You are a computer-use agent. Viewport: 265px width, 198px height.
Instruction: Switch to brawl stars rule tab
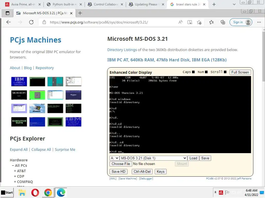click(x=188, y=4)
